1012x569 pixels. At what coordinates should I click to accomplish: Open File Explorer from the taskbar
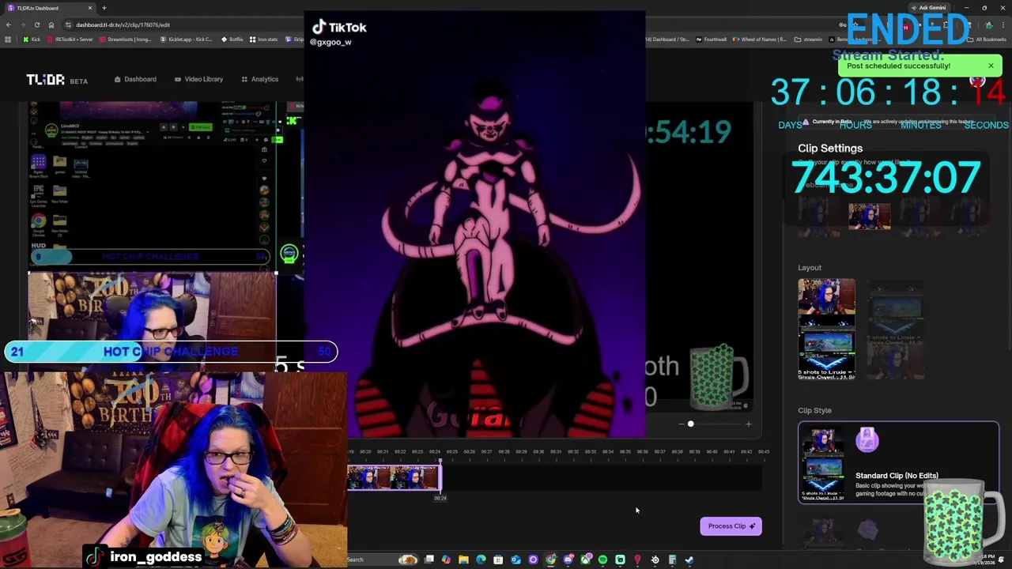[463, 560]
